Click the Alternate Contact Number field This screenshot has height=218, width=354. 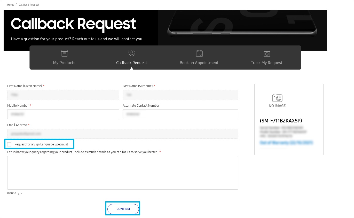pos(180,114)
